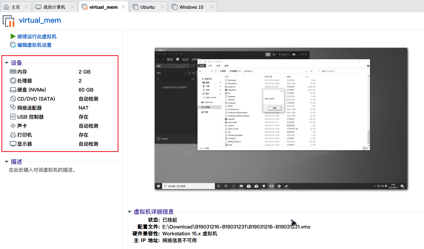This screenshot has height=249, width=424.
Task: Click the 处理器 processor icon
Action: 13,81
